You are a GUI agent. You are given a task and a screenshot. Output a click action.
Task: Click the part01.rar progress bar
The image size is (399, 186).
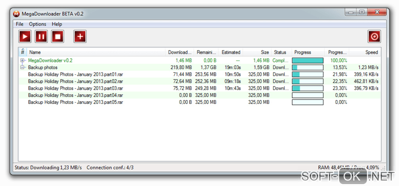tap(307, 74)
